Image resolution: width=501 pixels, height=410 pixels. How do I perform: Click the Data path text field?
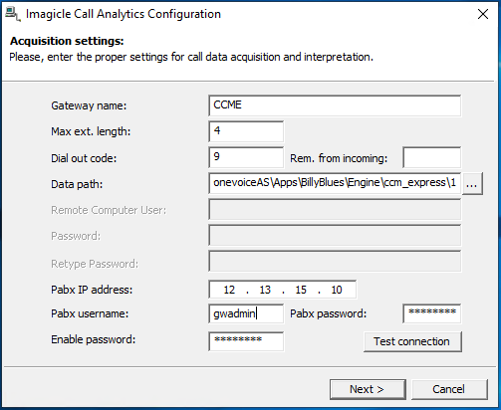coord(335,183)
